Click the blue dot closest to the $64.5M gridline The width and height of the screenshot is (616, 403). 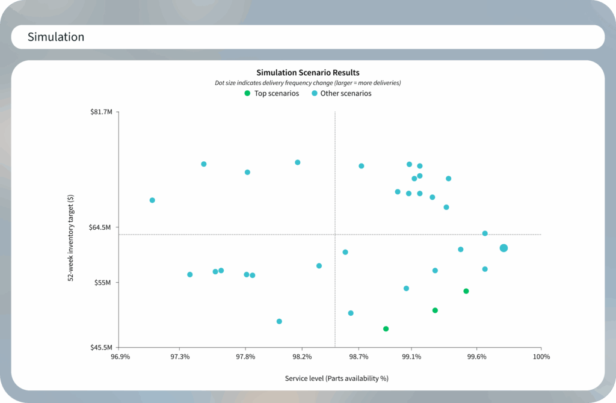[485, 233]
